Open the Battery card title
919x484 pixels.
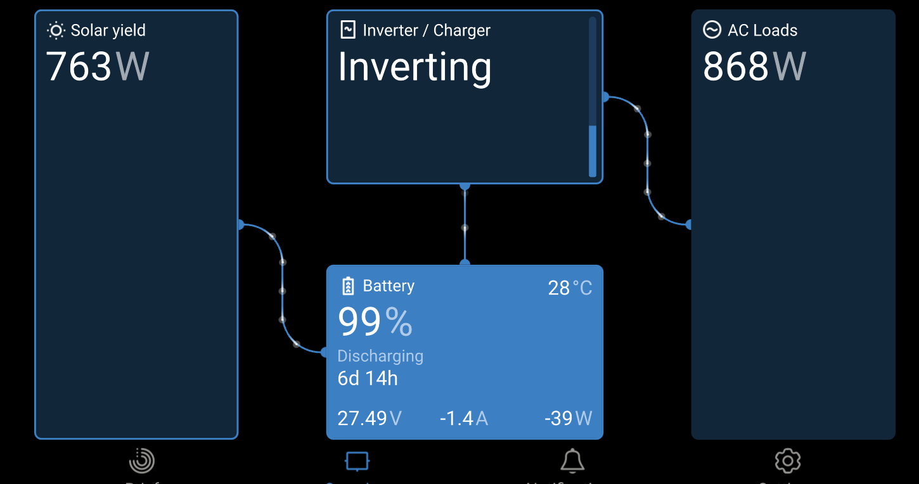coord(389,286)
